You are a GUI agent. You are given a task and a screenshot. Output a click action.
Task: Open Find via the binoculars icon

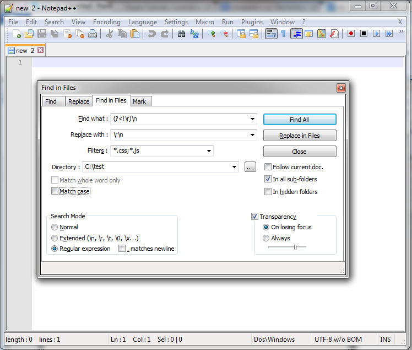pos(181,34)
